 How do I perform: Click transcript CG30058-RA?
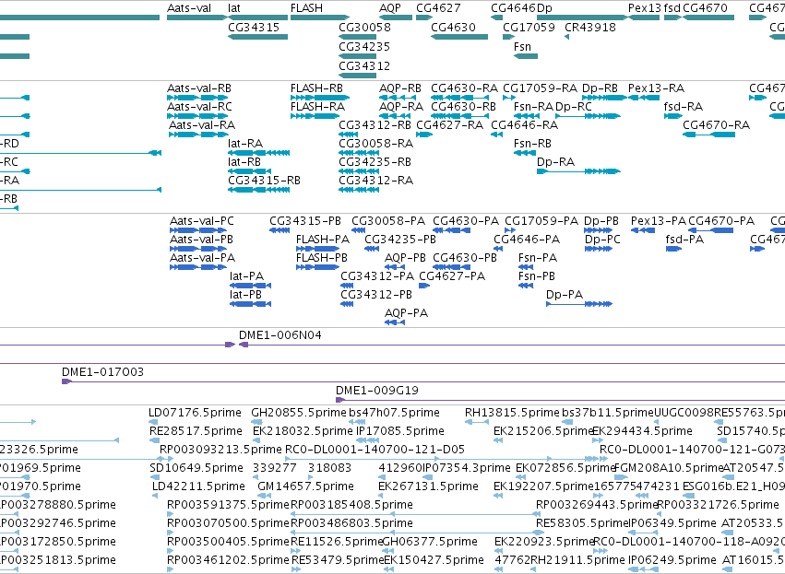[376, 144]
